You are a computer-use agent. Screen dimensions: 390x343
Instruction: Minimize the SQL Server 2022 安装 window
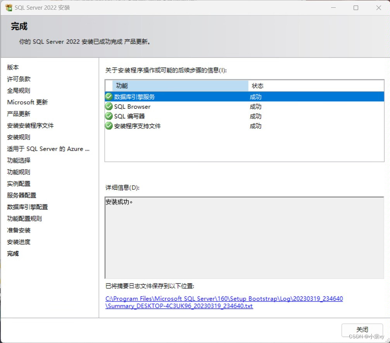[333, 8]
